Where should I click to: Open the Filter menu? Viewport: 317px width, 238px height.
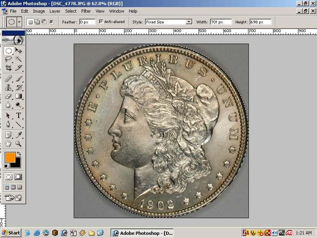(x=86, y=11)
